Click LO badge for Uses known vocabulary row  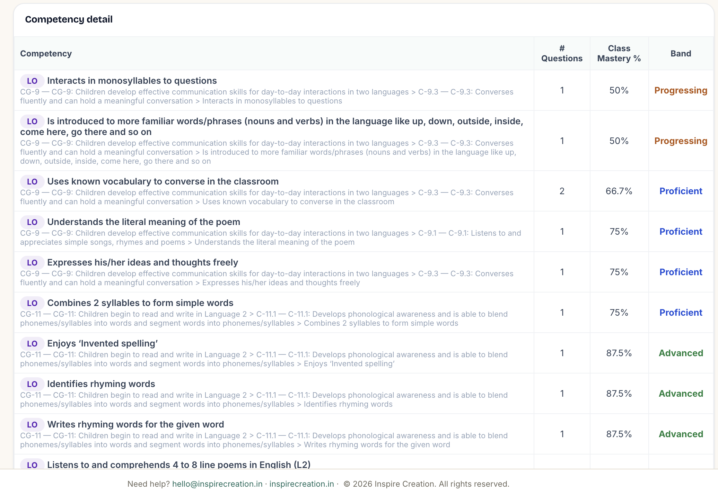[x=32, y=182]
